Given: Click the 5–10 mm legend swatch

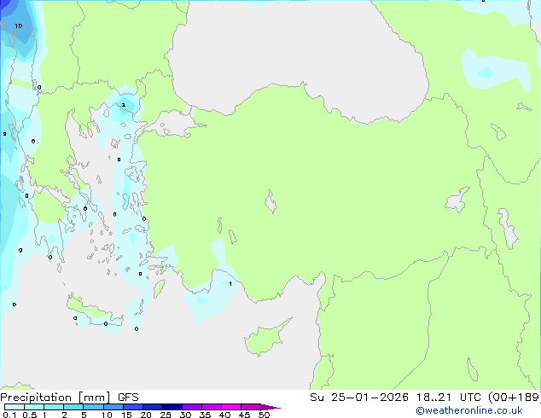Looking at the screenshot, I should [93, 407].
